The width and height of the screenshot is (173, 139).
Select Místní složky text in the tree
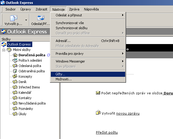[22, 50]
